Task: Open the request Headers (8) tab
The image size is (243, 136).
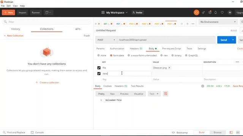Action: 136,49
